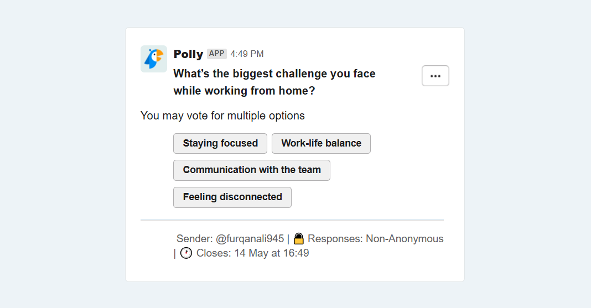
Task: Vote for Staying focused
Action: pyautogui.click(x=220, y=143)
